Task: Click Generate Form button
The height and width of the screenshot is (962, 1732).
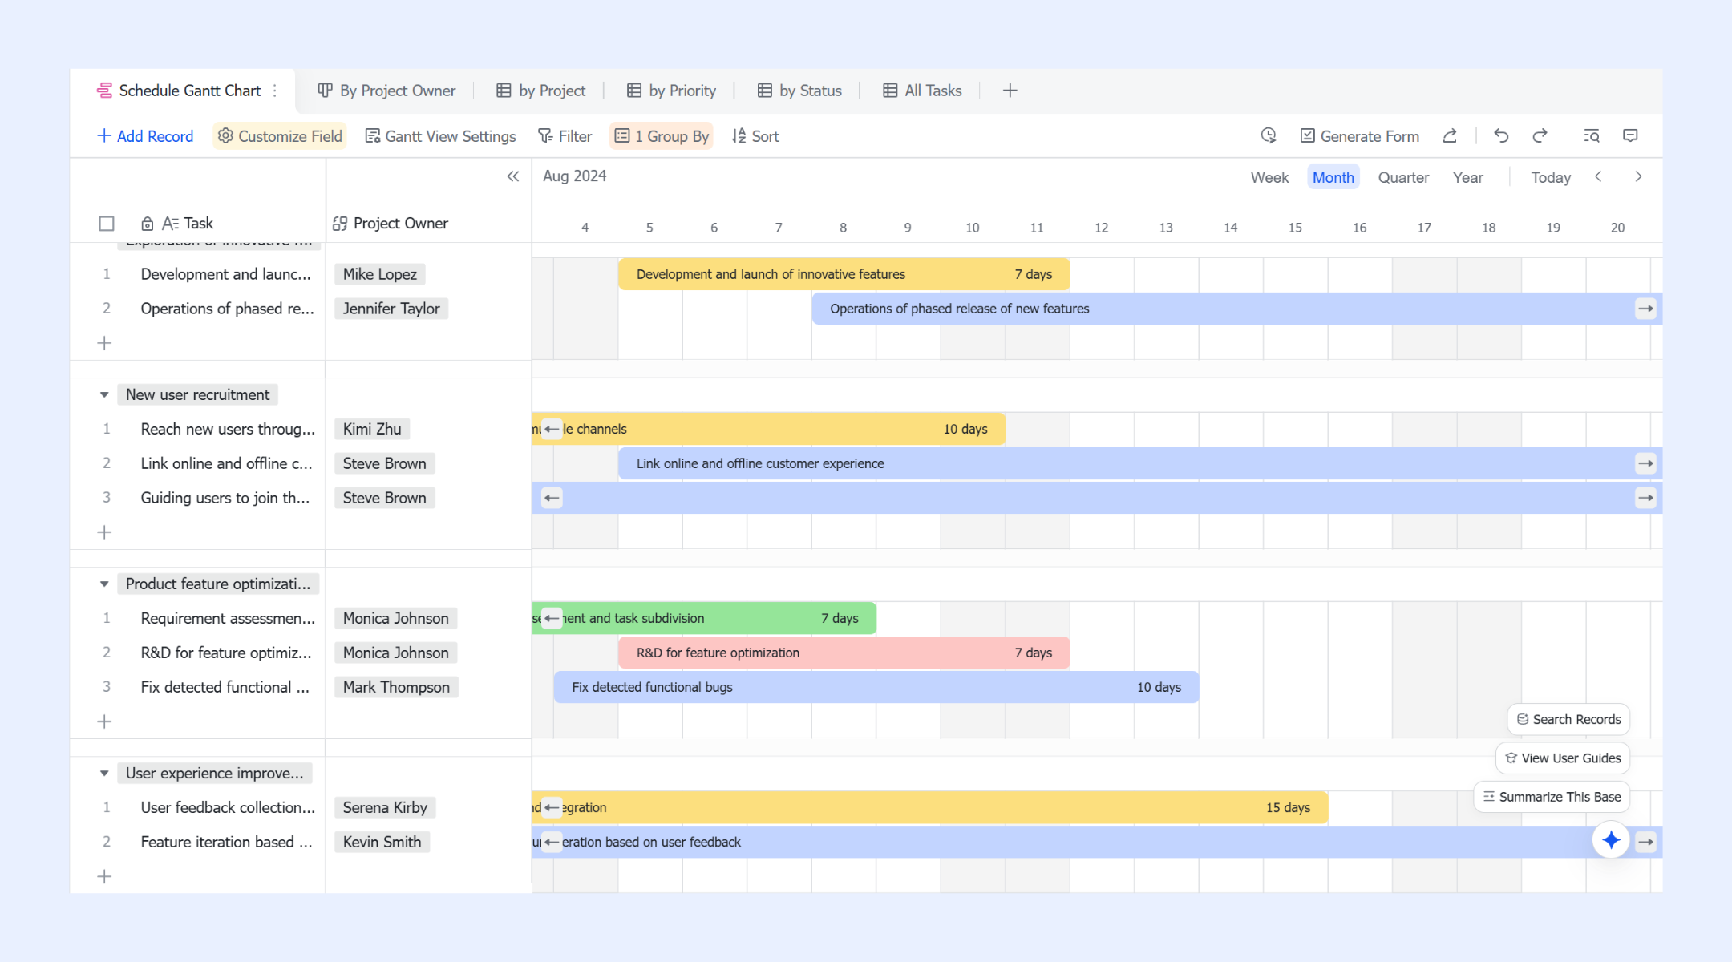Action: [1360, 136]
